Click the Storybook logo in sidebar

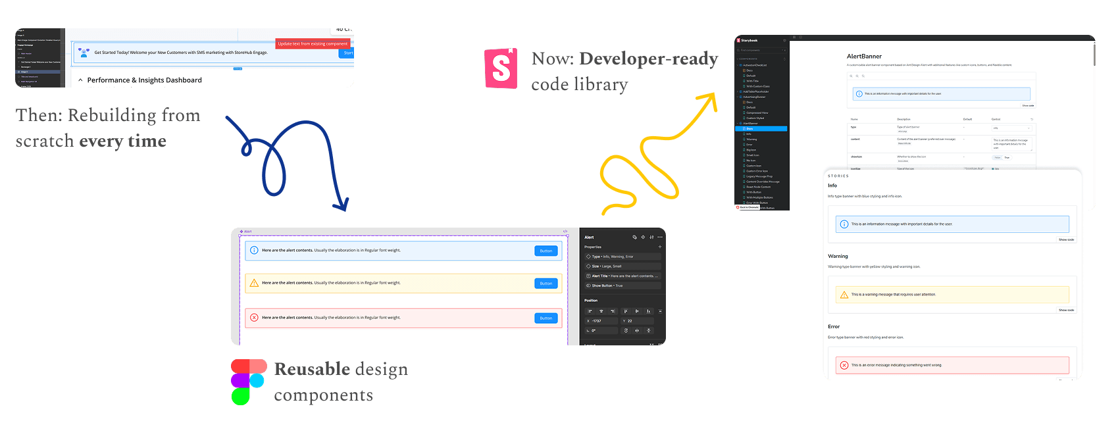point(747,40)
